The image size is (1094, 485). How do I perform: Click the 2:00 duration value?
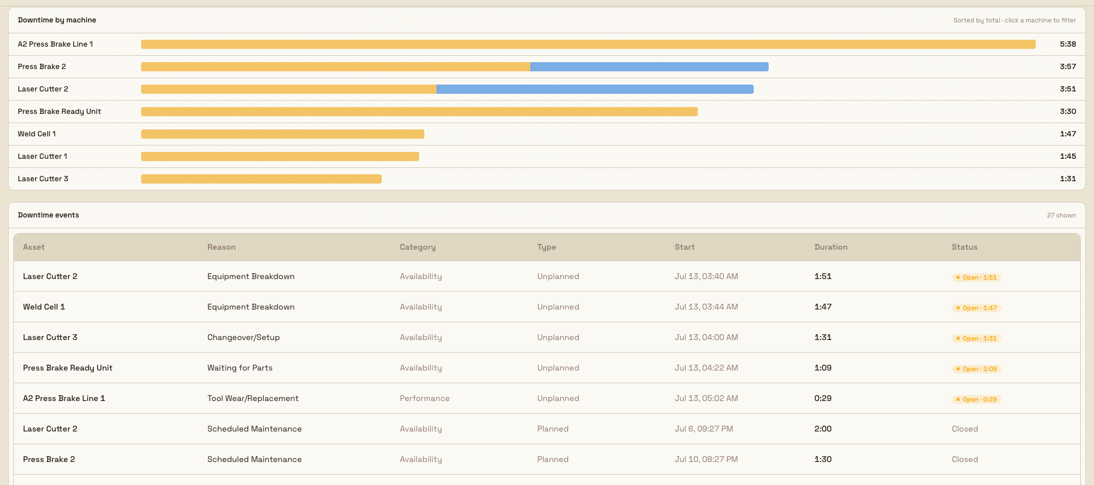point(823,429)
